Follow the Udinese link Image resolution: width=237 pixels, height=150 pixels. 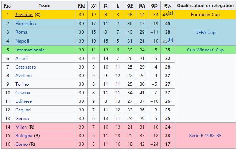[24, 101]
